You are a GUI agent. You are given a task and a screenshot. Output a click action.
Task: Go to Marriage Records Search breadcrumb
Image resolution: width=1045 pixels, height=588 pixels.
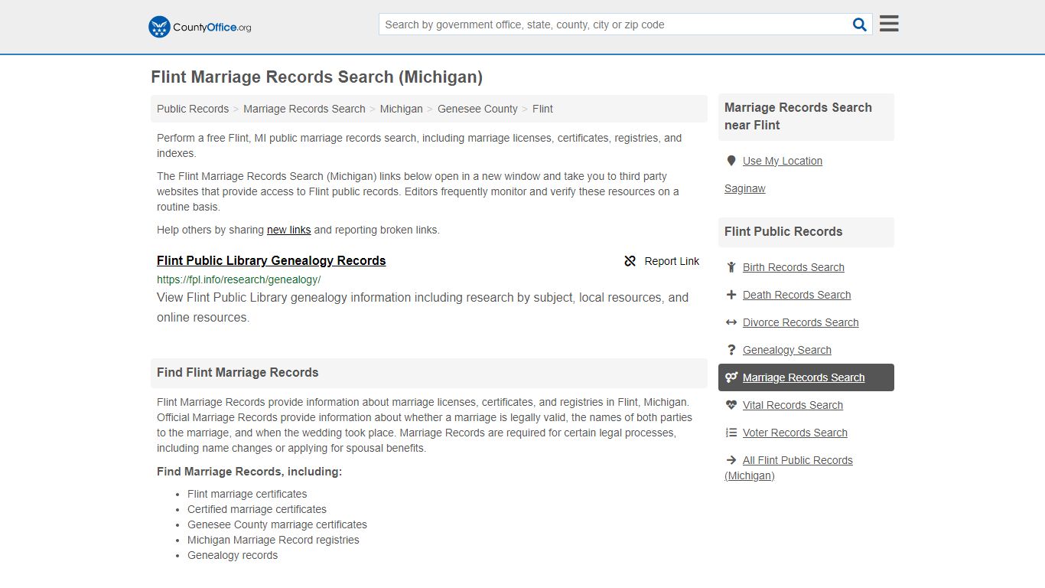click(304, 109)
